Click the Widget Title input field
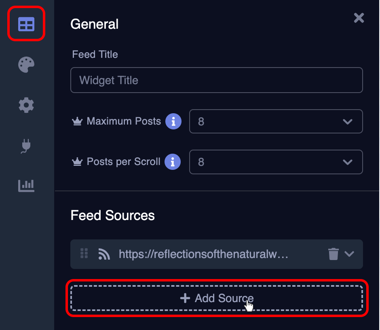 click(216, 80)
